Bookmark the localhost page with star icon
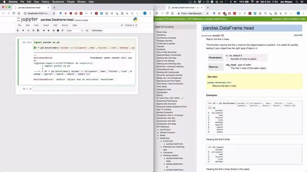The height and width of the screenshot is (172, 307). (x=54, y=13)
